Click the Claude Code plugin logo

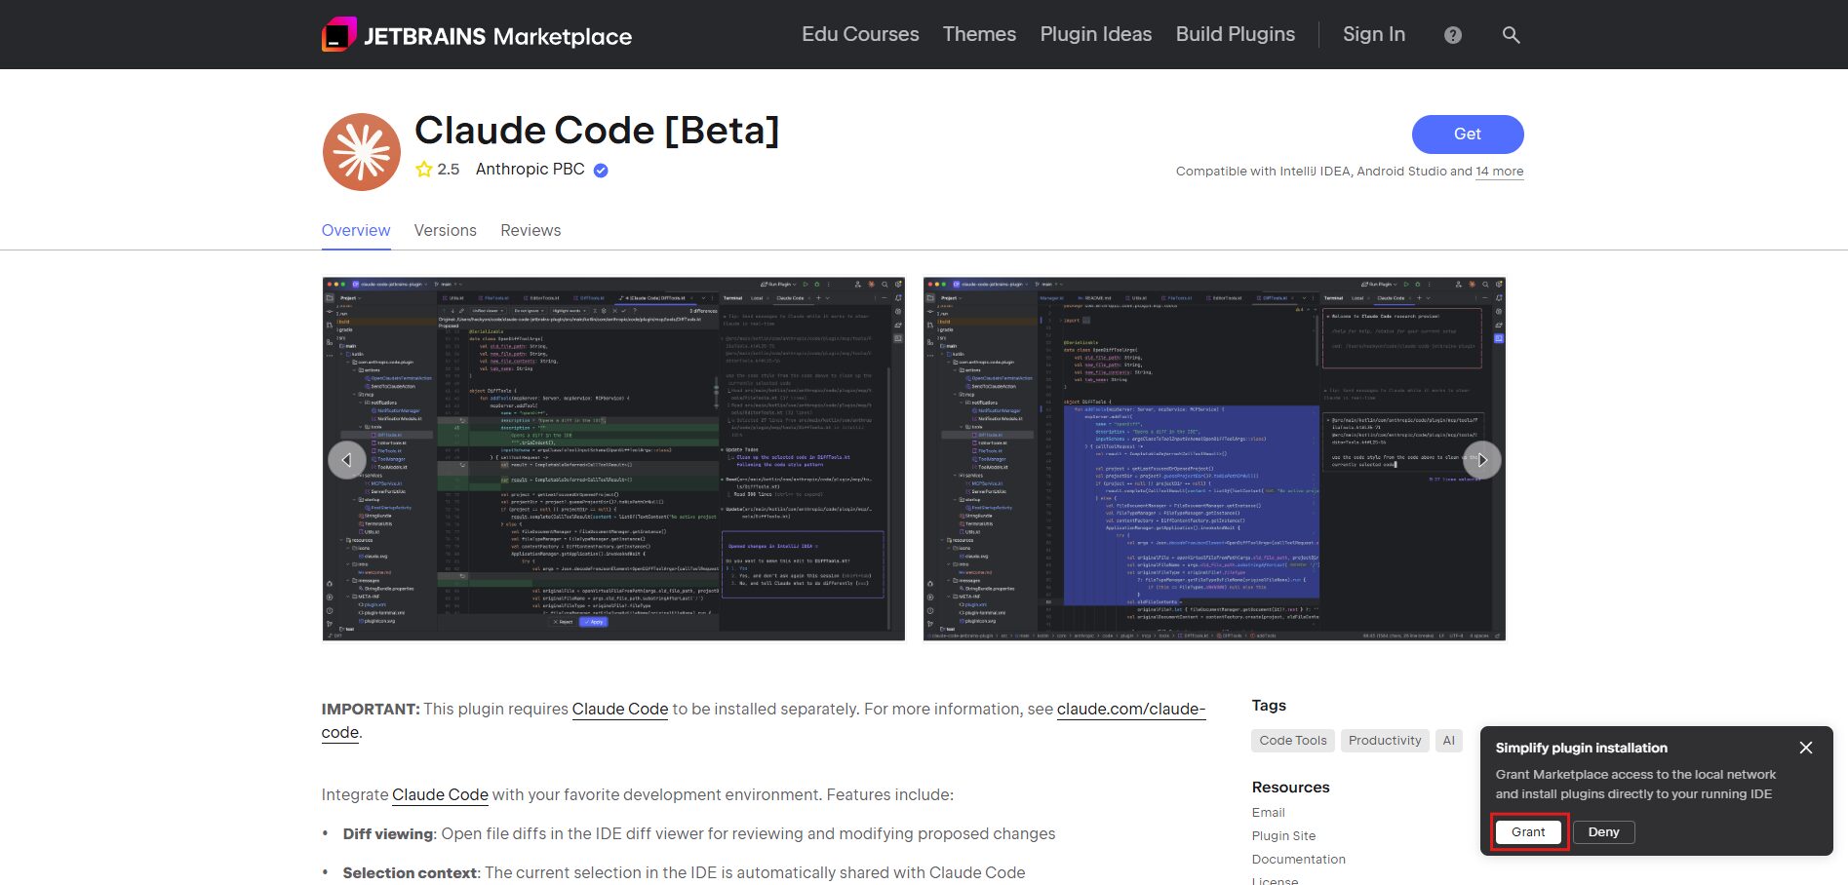362,152
